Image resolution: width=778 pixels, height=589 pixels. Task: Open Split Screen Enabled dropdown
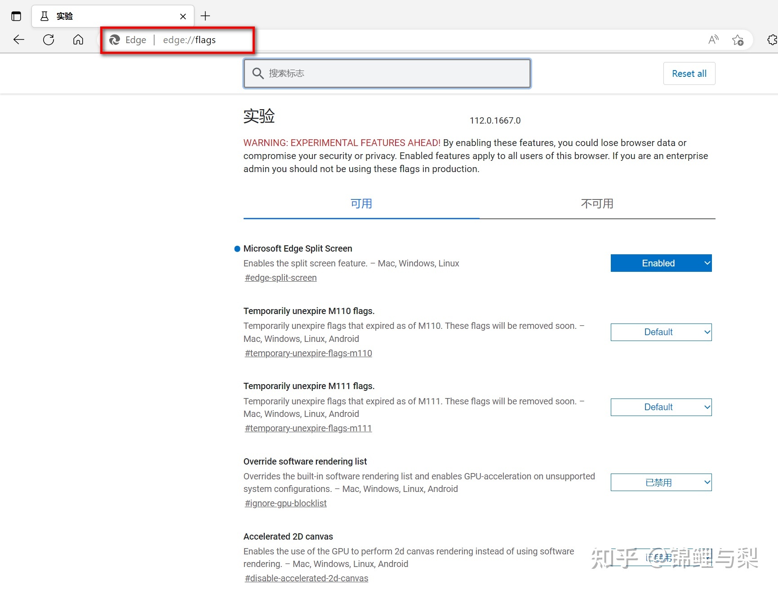click(x=661, y=263)
